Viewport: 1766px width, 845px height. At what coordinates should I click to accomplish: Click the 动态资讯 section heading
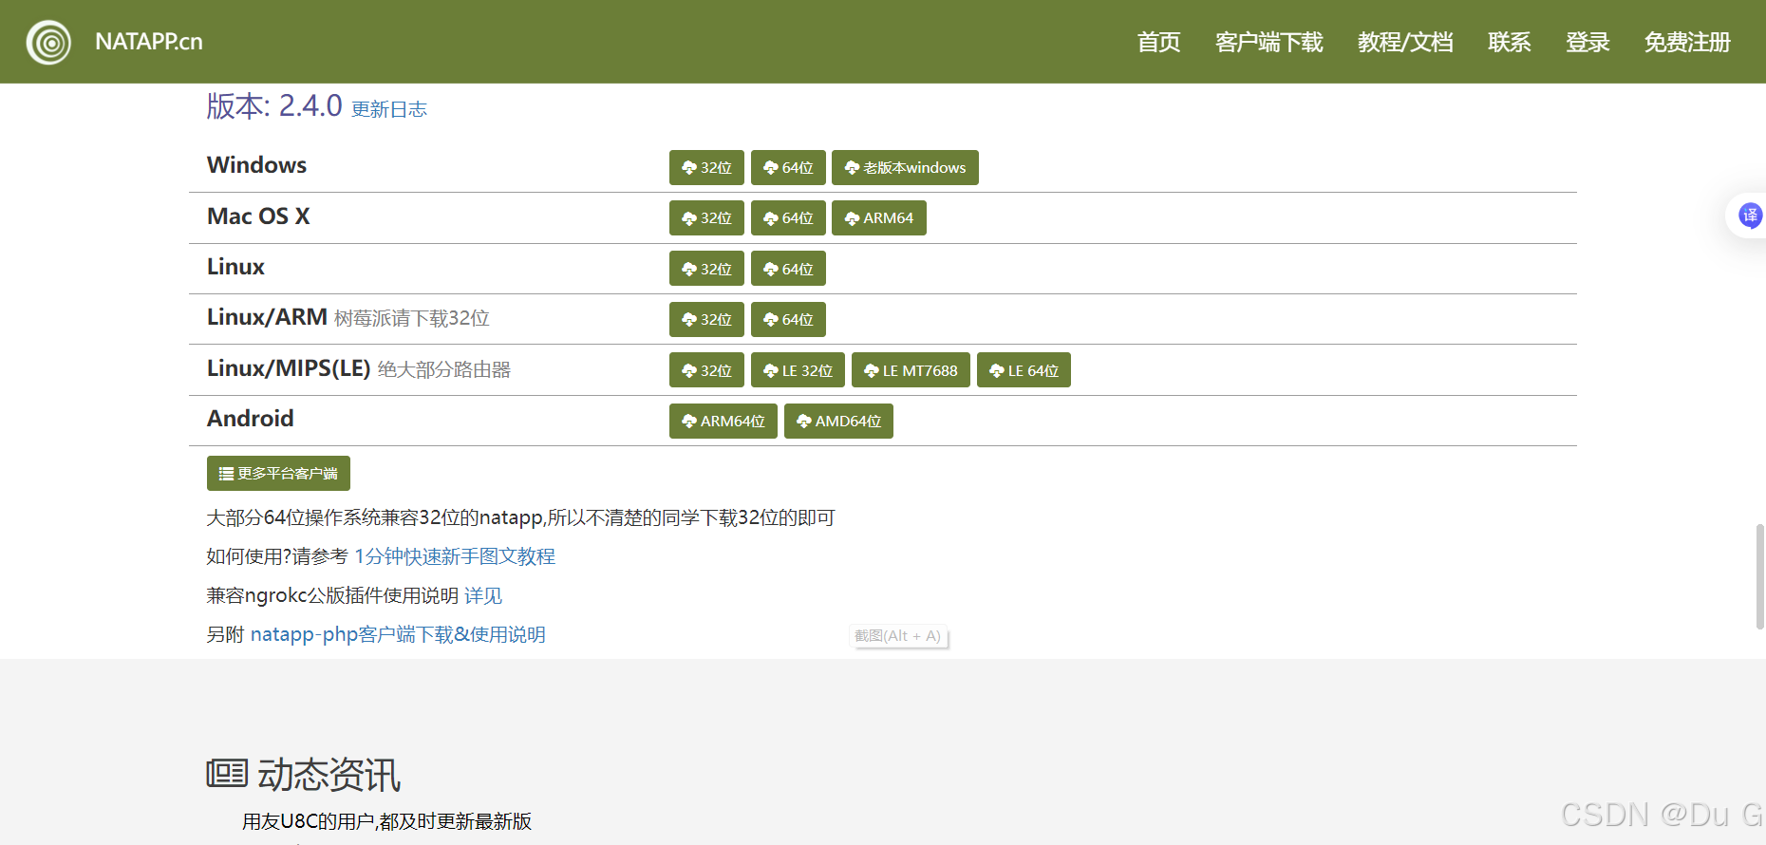(329, 775)
